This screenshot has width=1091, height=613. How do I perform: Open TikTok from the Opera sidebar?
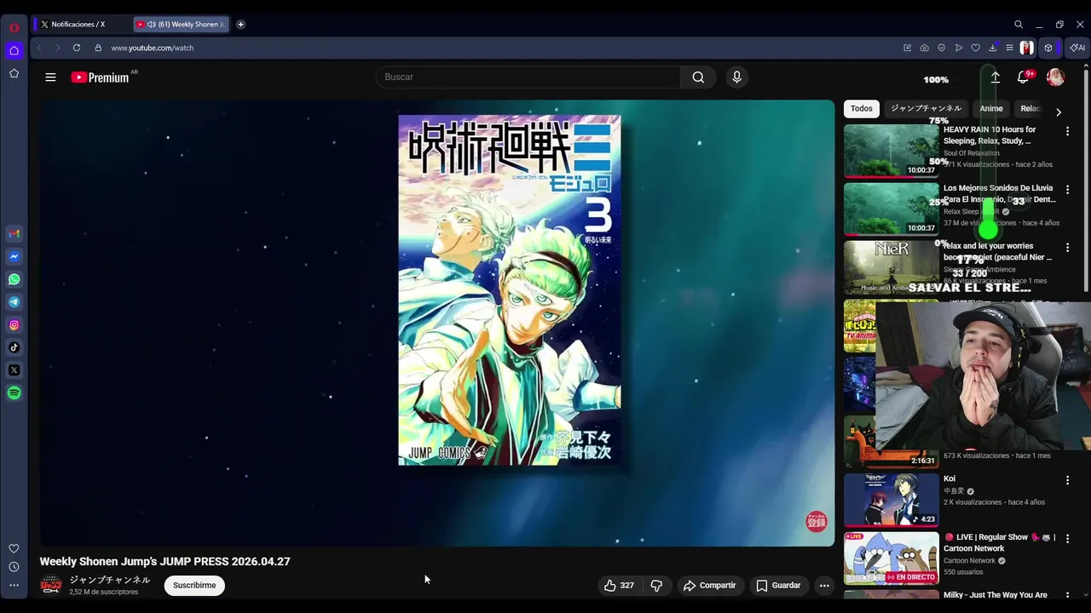14,347
